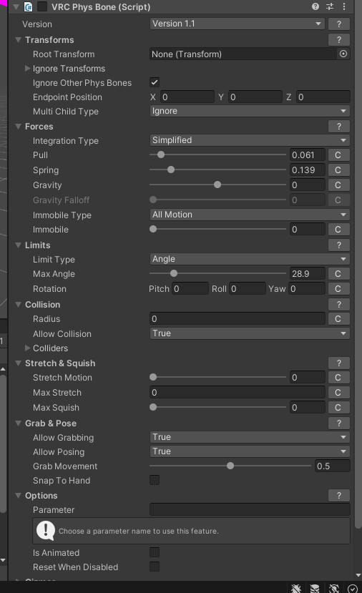Screen dimensions: 362x593
Task: Click the Options section help button
Action: 338,496
